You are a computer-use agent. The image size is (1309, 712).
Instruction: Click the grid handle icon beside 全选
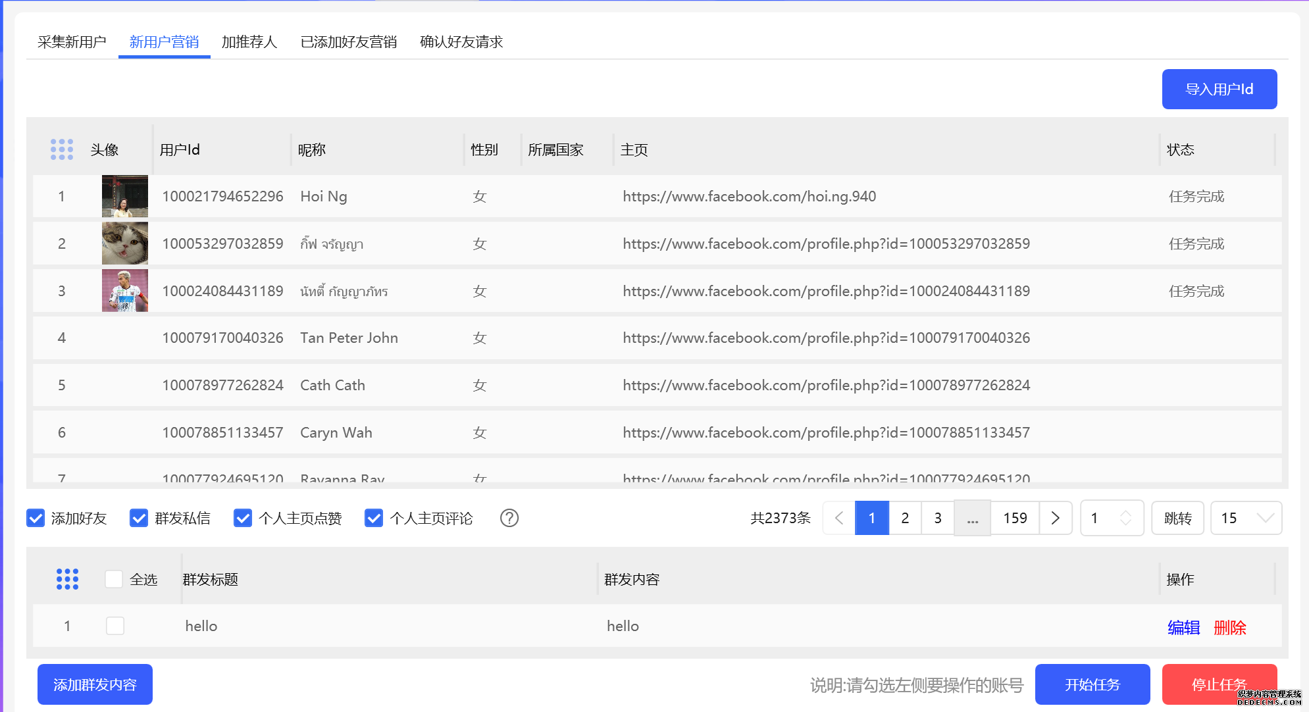67,579
